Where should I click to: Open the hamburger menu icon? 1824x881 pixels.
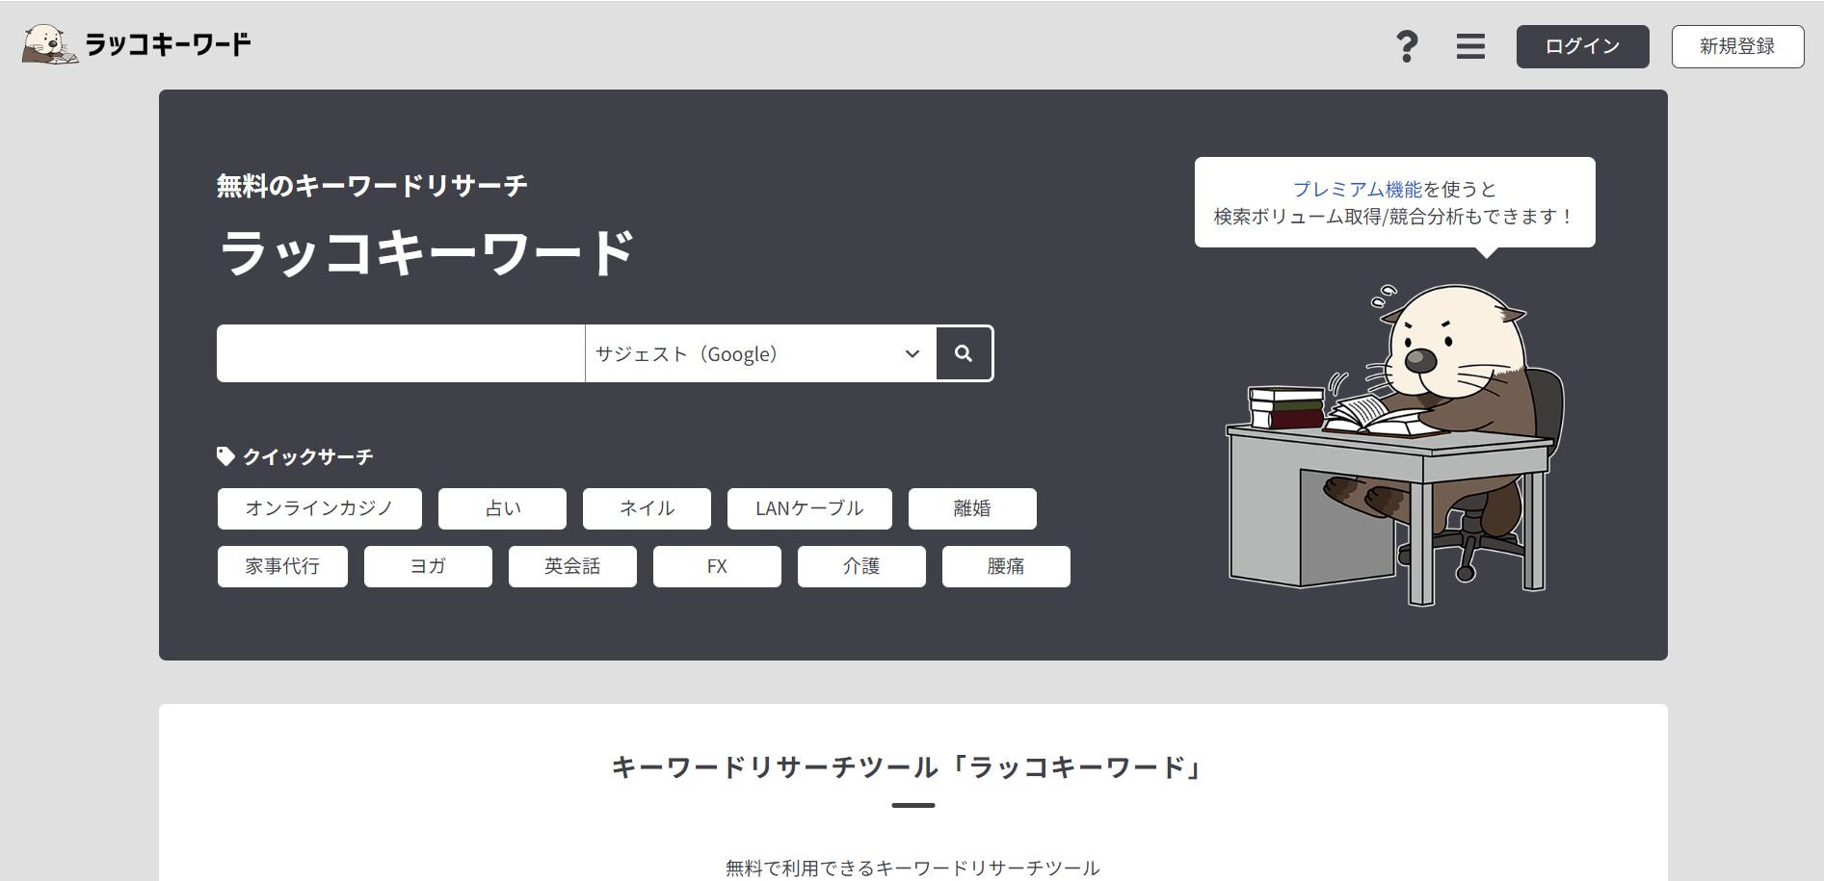click(x=1470, y=46)
